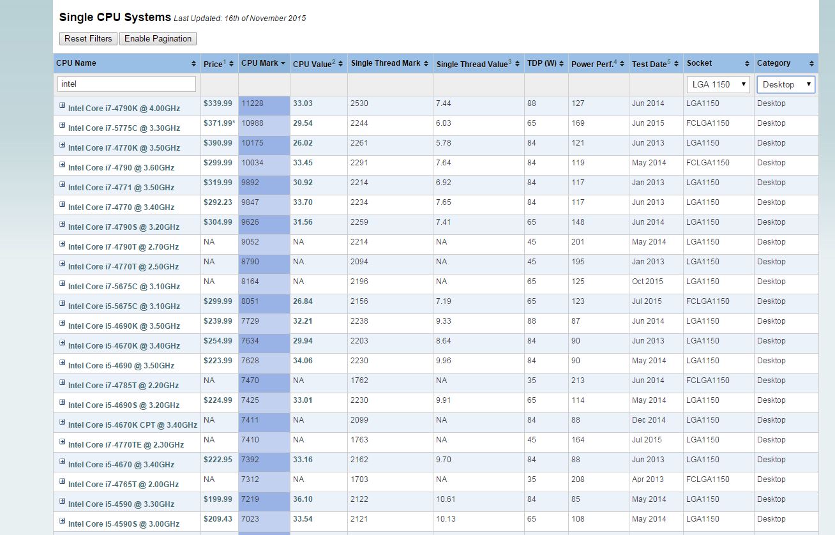Image resolution: width=835 pixels, height=535 pixels.
Task: Open the Intel Core i5-4690K @ 3.50GHz link
Action: click(124, 326)
